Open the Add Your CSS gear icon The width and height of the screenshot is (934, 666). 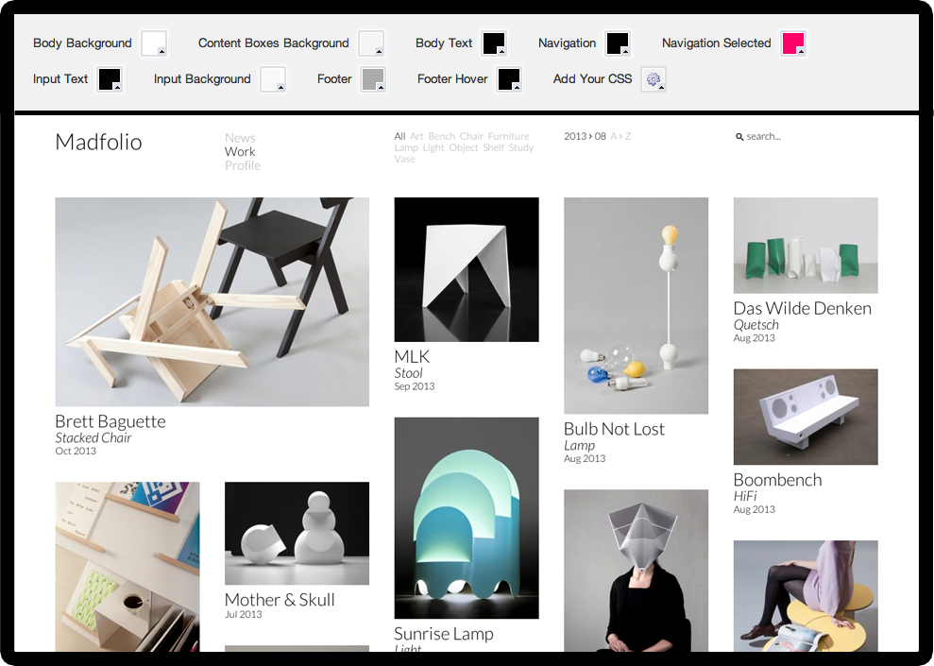(654, 79)
